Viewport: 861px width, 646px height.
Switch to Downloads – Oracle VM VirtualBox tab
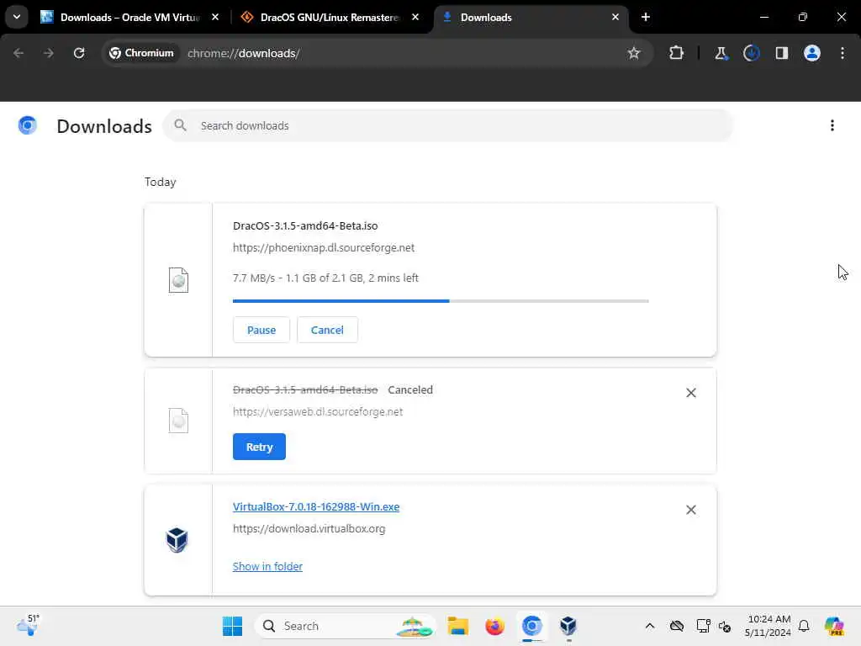[x=130, y=17]
